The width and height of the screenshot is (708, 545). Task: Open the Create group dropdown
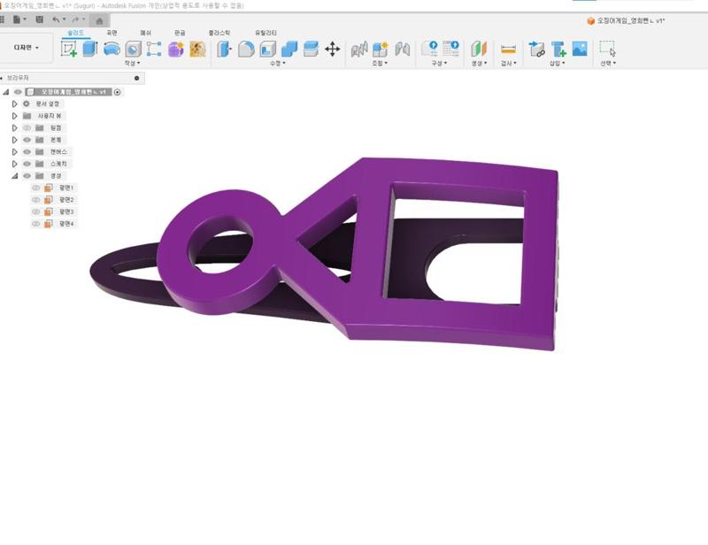click(132, 63)
